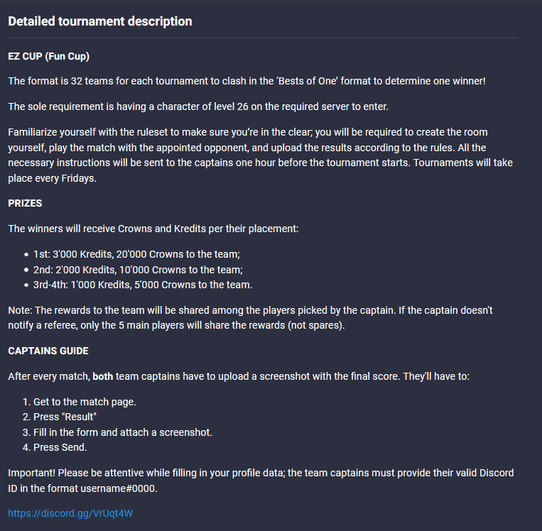Click the "PRIZES" section heading
Screen dimensions: 542x531
[25, 203]
